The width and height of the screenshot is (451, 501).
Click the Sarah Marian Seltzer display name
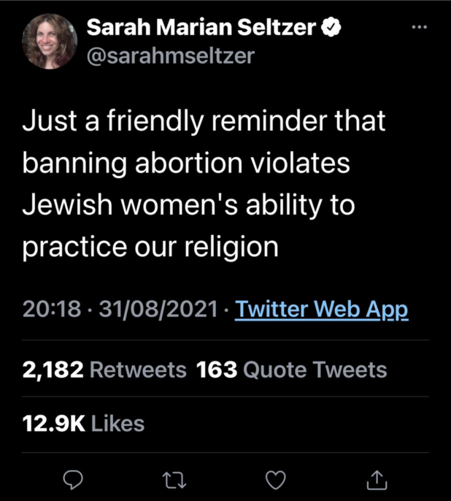click(203, 28)
